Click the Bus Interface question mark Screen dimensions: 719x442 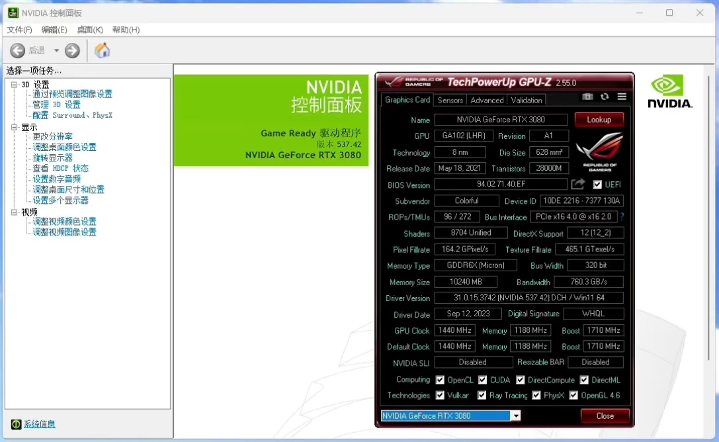pos(622,216)
